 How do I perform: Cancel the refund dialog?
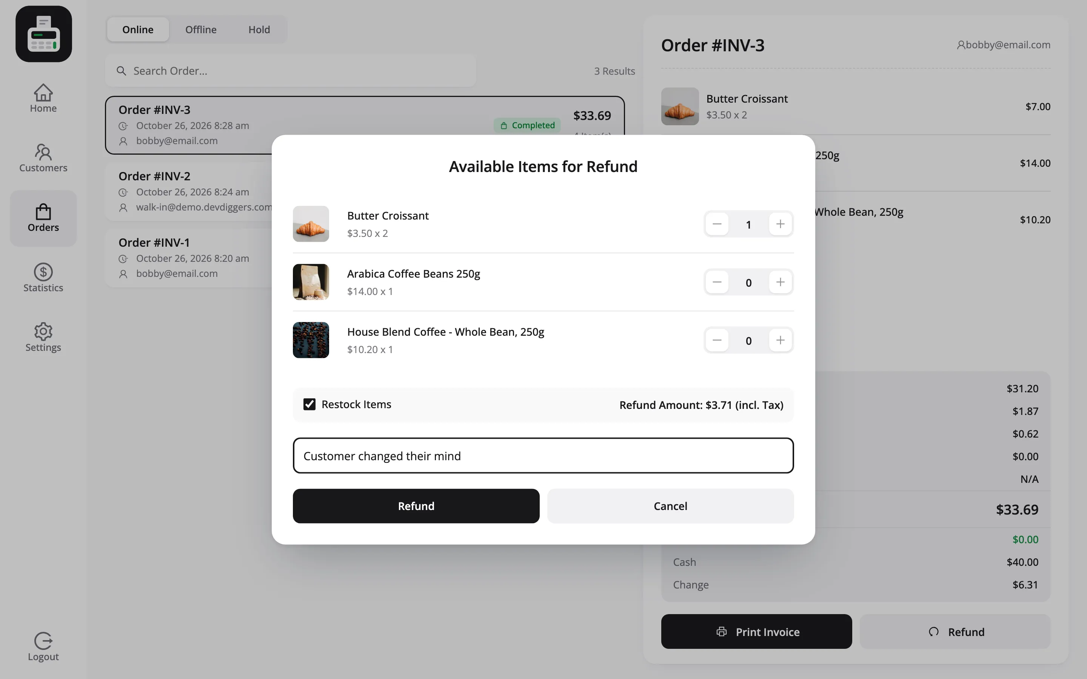(670, 506)
